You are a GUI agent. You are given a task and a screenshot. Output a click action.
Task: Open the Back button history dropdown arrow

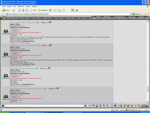coord(10,10)
